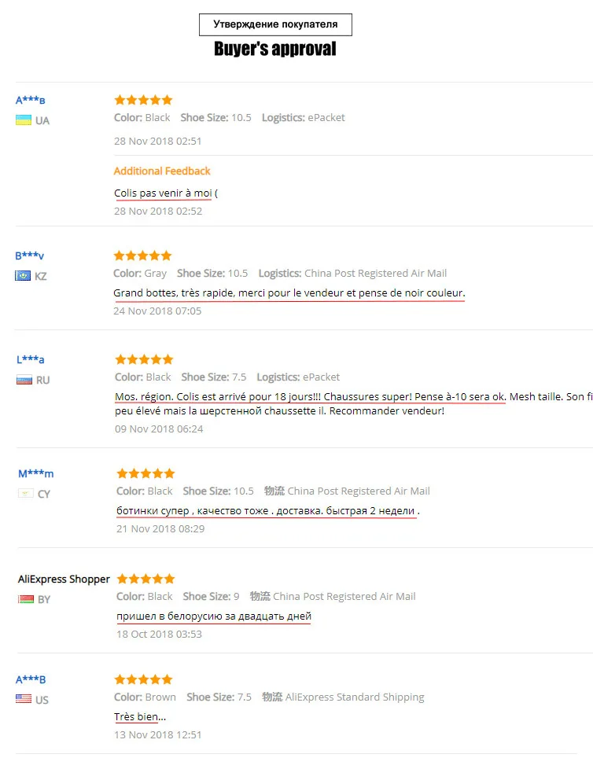Click the 'Утверждение покупателя' boxed label
593x769 pixels.
(x=275, y=24)
